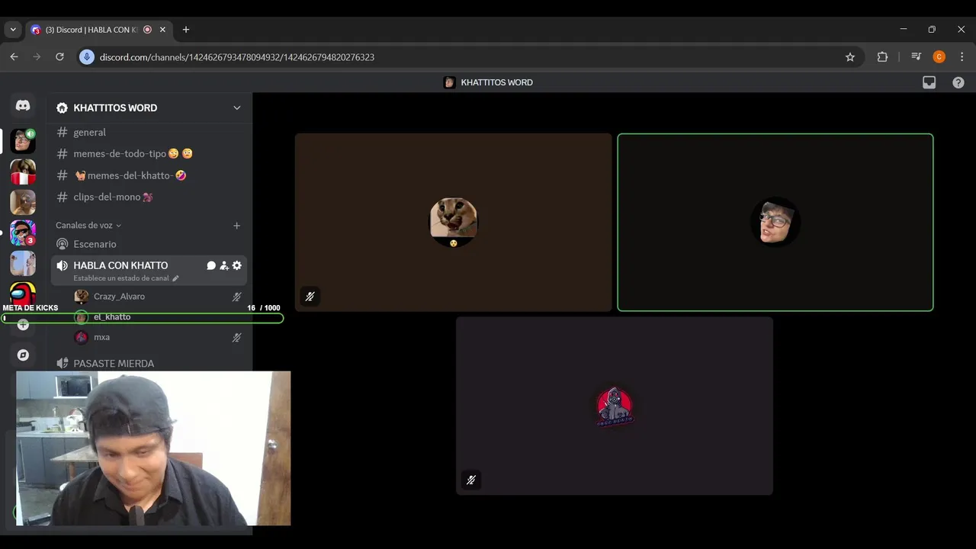
Task: Open the HABLA CON KHATTO channel settings gear
Action: pyautogui.click(x=237, y=265)
